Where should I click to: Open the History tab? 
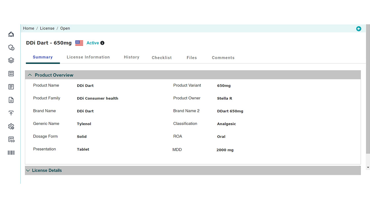coord(132,57)
